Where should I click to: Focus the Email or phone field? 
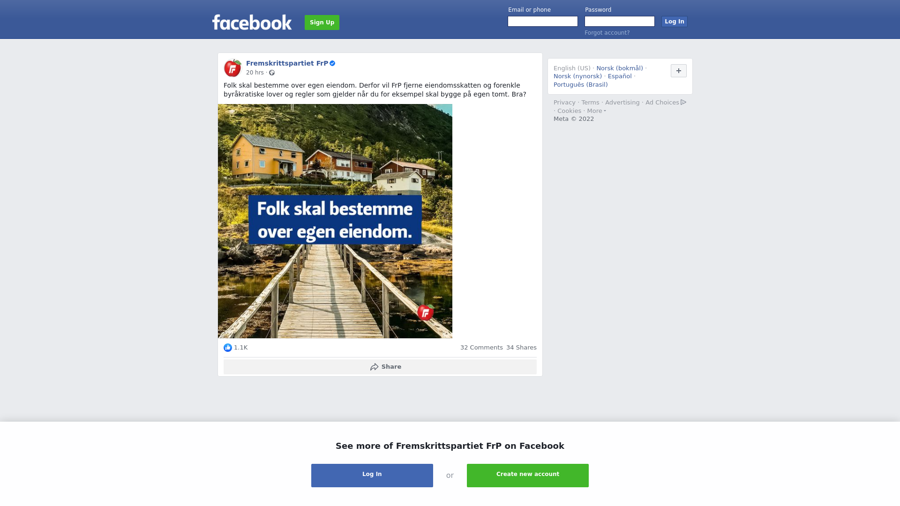[x=543, y=22]
